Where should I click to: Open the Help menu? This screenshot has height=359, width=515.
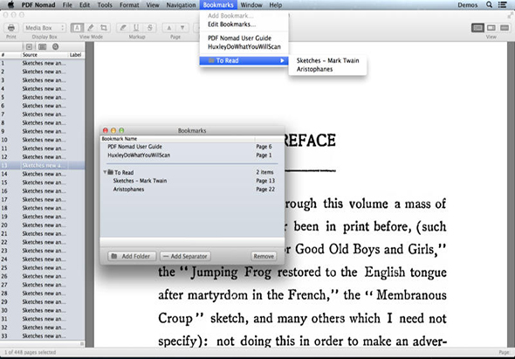(x=276, y=5)
